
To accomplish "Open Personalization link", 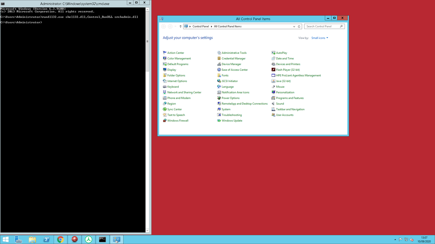I will point(285,92).
